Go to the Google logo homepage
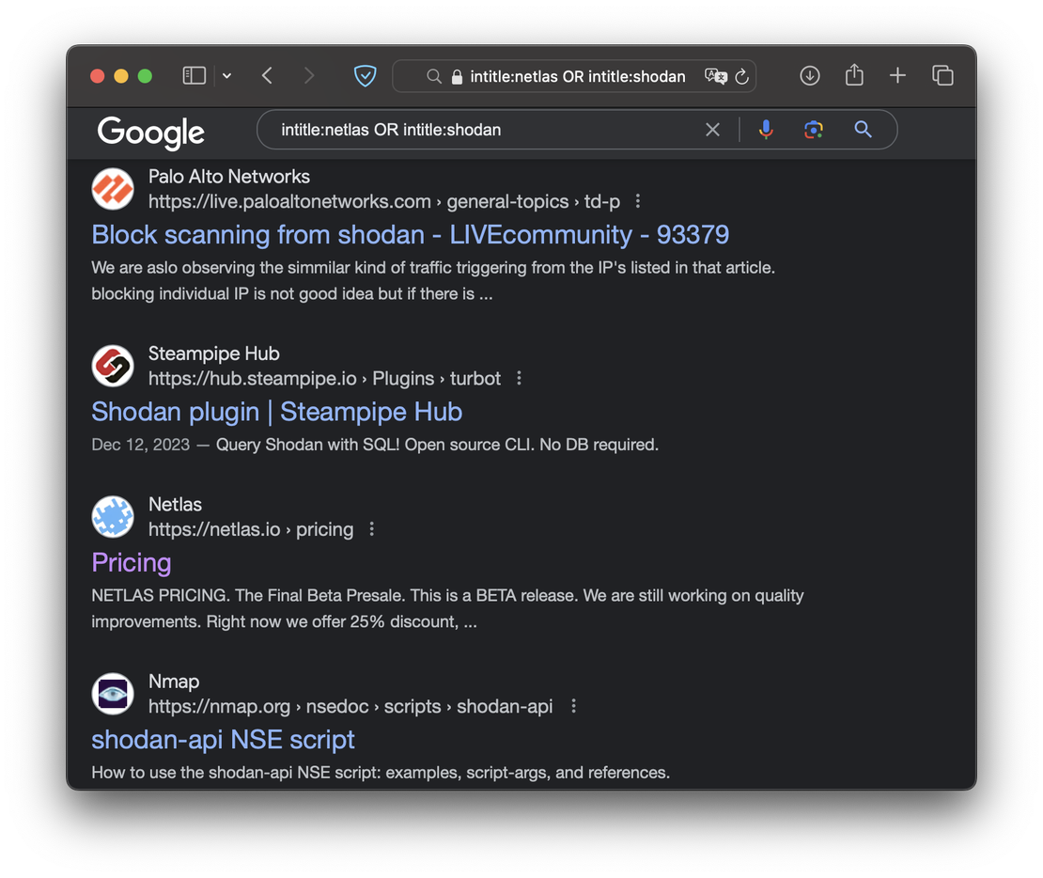Screen dimensions: 1043x878 (x=151, y=132)
